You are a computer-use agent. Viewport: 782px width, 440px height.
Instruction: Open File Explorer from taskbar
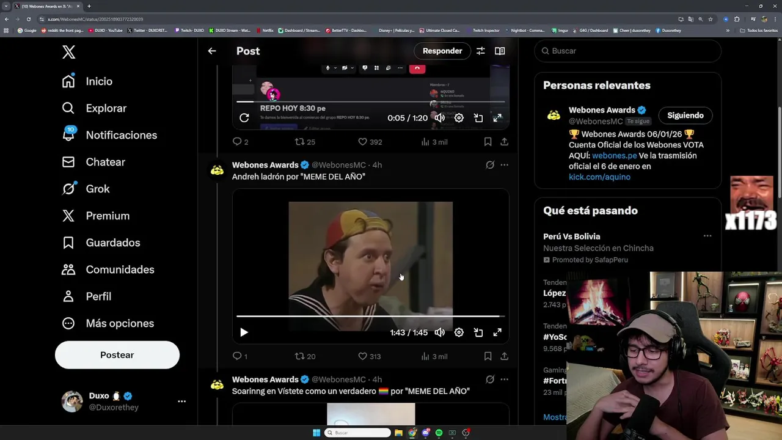(x=398, y=433)
